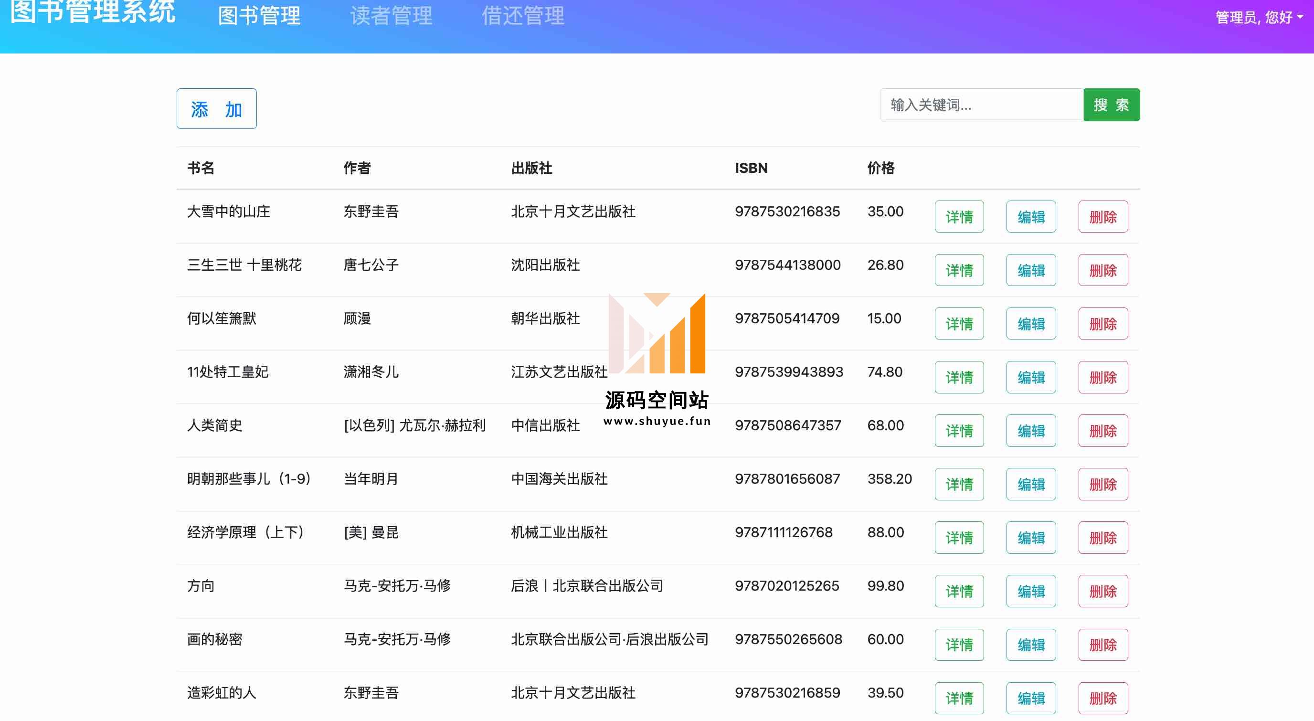
Task: Edit 明朝那些事儿（1-9） entry
Action: tap(1031, 484)
